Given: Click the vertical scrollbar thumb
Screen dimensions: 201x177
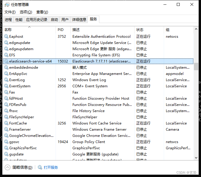Looking at the screenshot, I should [x=196, y=66].
